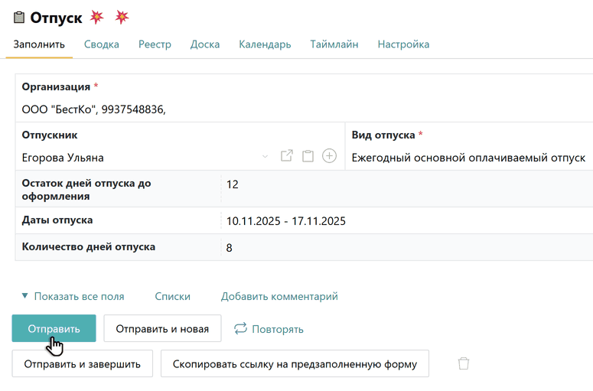Click the first red burst icon after Отпуск
This screenshot has width=593, height=391.
(97, 18)
